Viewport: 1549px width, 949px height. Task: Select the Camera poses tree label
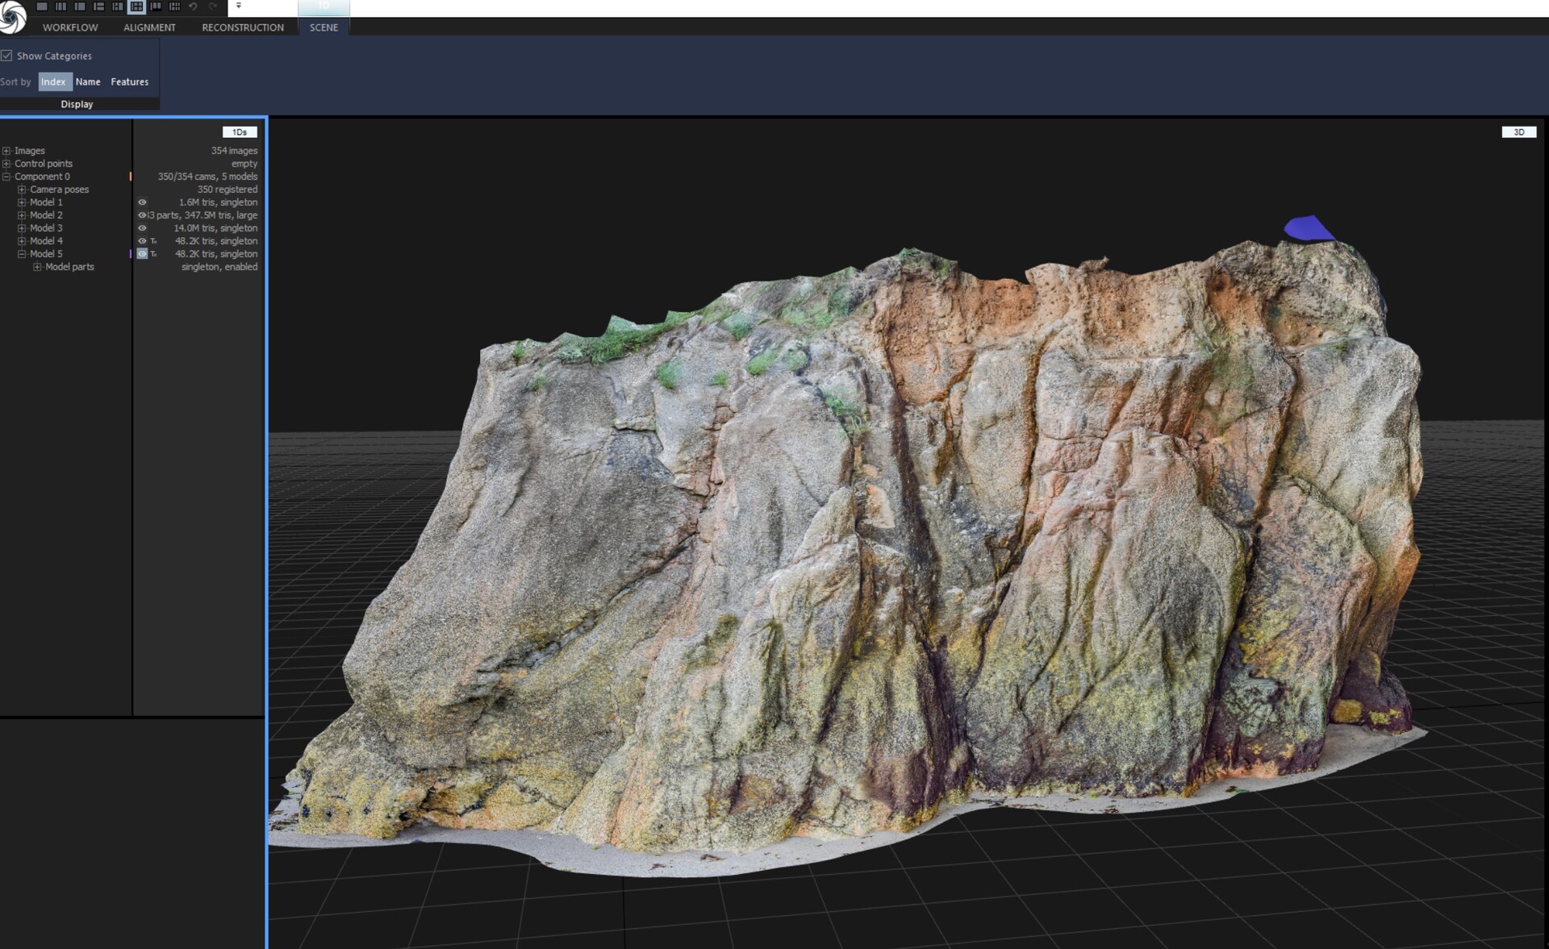[x=60, y=189]
